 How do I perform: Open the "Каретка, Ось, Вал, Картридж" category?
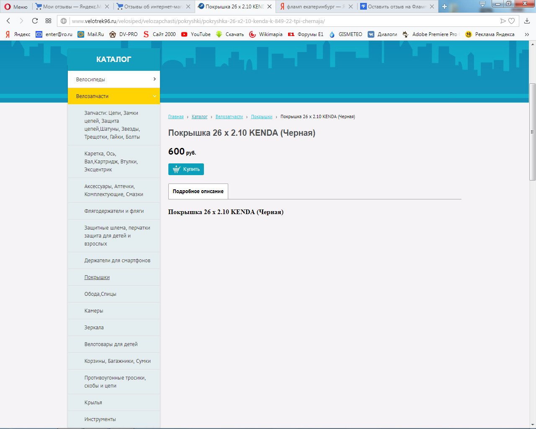click(114, 162)
